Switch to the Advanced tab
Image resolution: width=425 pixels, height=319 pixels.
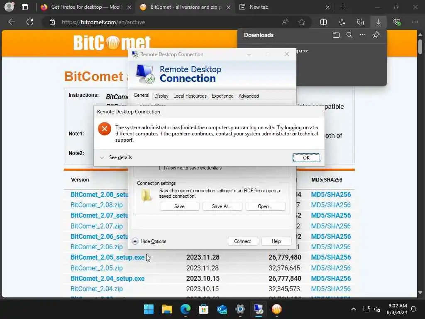pyautogui.click(x=249, y=96)
